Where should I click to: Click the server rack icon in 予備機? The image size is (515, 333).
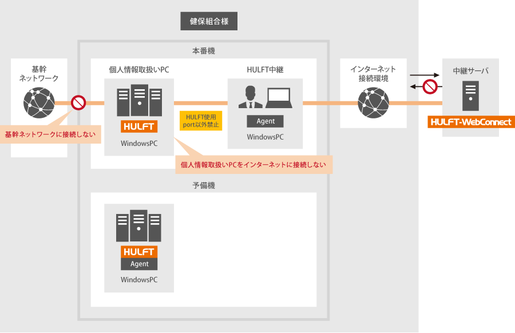(x=139, y=226)
